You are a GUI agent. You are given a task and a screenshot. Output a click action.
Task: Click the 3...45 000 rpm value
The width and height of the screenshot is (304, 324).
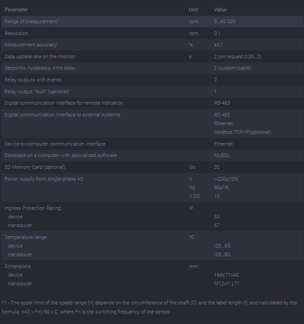click(224, 21)
